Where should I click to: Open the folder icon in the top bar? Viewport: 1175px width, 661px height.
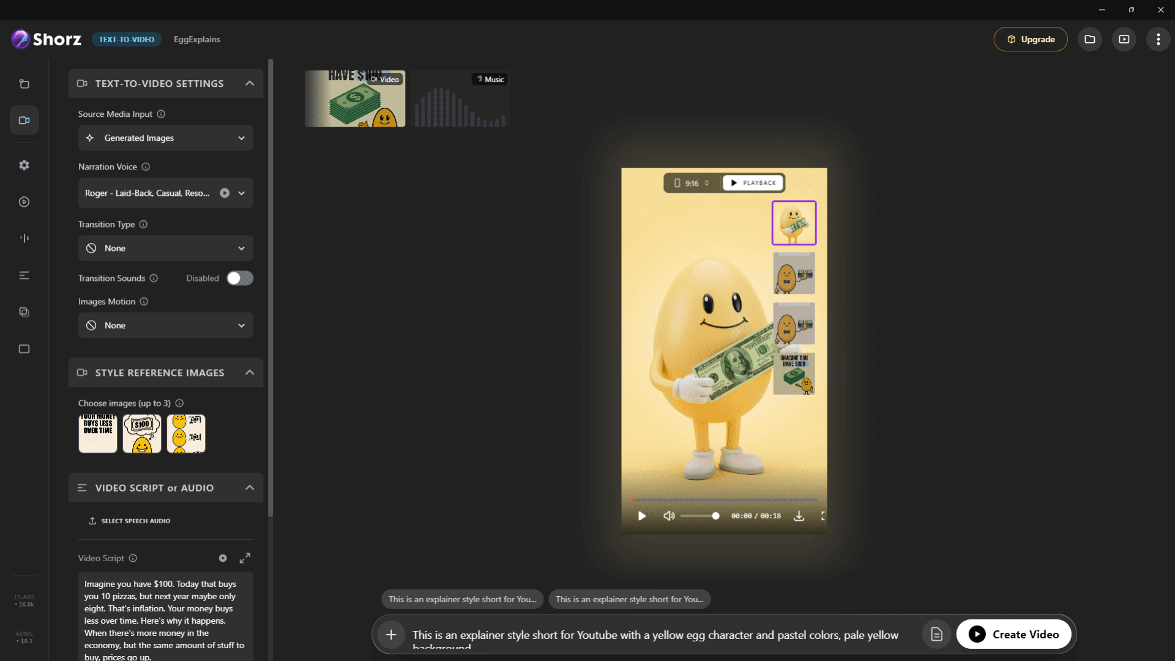[1090, 39]
